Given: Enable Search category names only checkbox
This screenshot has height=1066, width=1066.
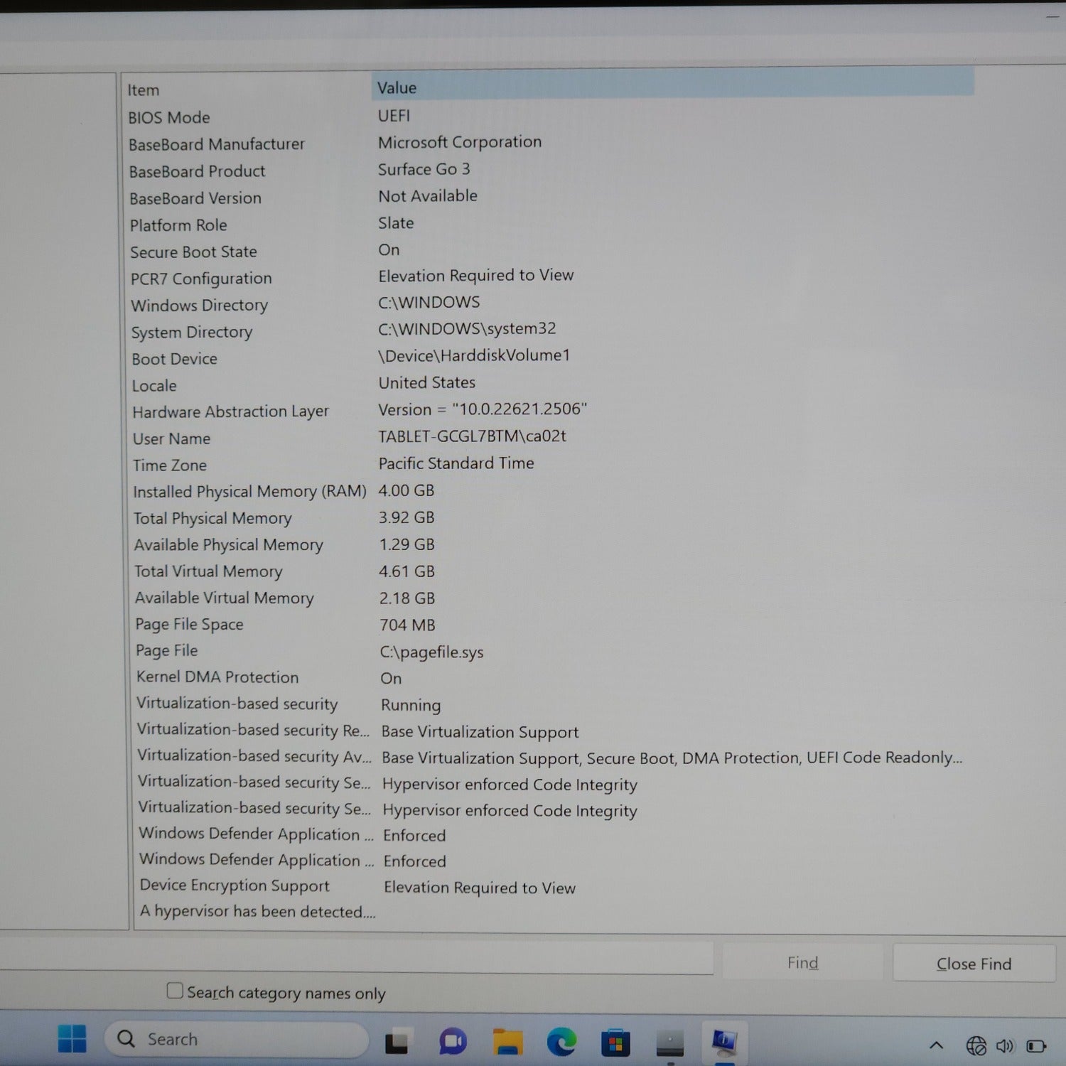Looking at the screenshot, I should click(x=175, y=991).
